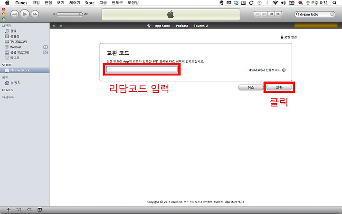Show the artwork viewer button
The image size is (342, 214).
tap(39, 210)
